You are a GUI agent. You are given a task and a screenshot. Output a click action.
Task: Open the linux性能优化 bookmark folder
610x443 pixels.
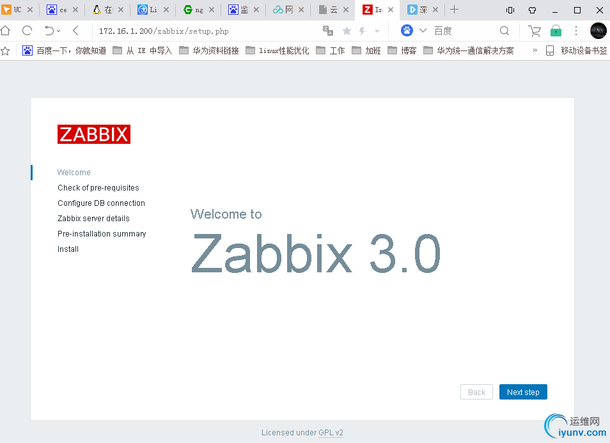[278, 51]
